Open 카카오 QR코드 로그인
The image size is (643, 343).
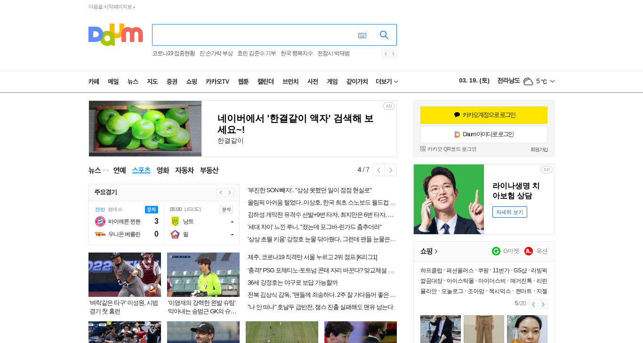(449, 149)
